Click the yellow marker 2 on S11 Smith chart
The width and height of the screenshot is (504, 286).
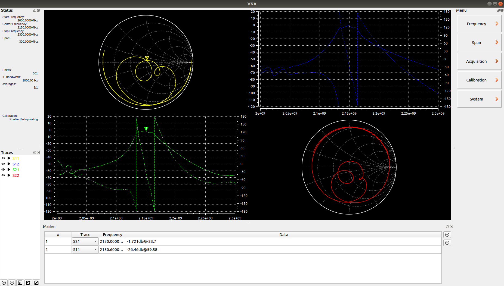point(147,58)
